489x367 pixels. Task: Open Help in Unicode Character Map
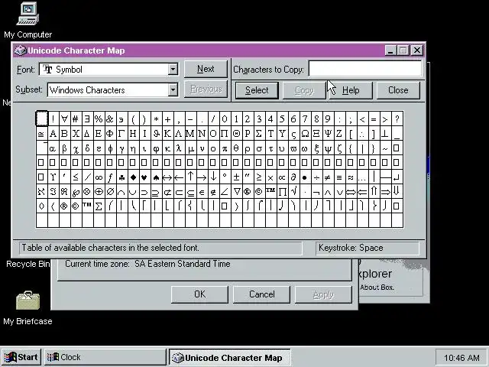351,90
